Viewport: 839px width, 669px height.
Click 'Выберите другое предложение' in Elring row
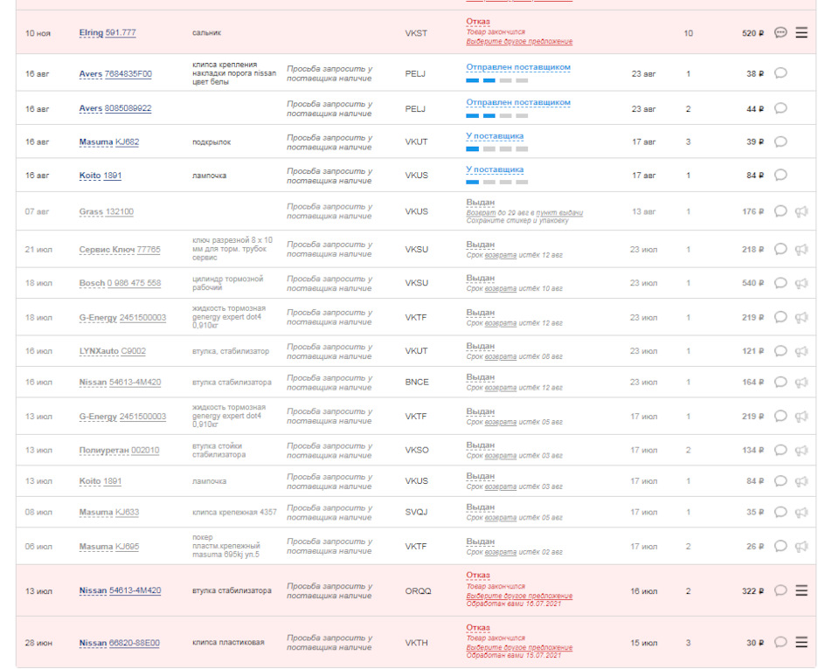pyautogui.click(x=519, y=42)
